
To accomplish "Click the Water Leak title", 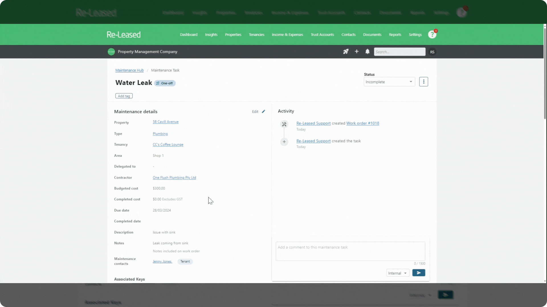I will pos(134,83).
